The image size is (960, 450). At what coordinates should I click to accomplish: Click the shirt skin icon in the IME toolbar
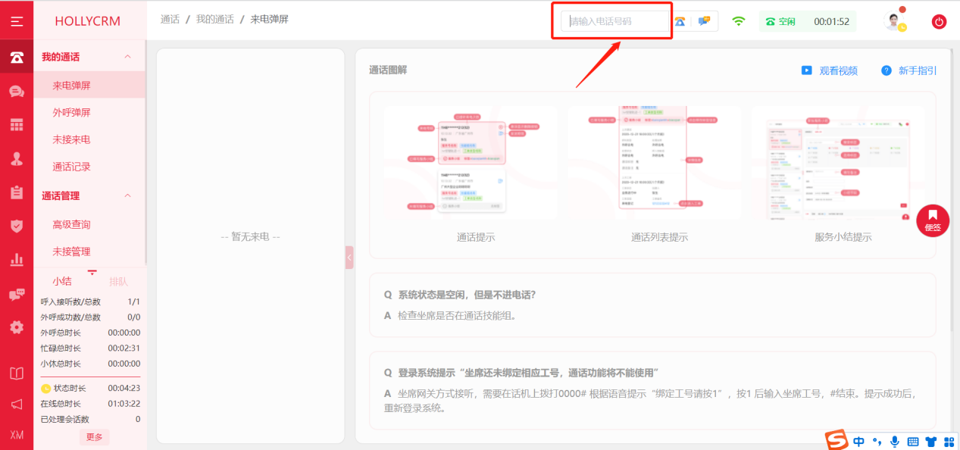[930, 442]
